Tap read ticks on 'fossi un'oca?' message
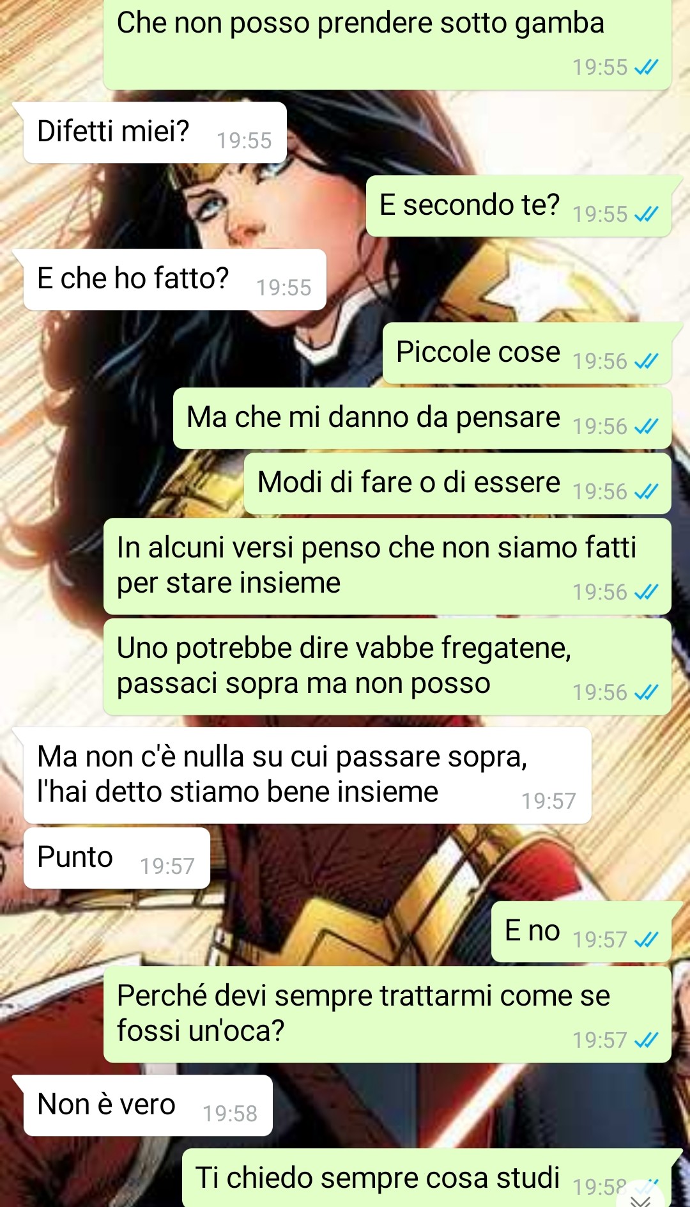 [x=646, y=1040]
